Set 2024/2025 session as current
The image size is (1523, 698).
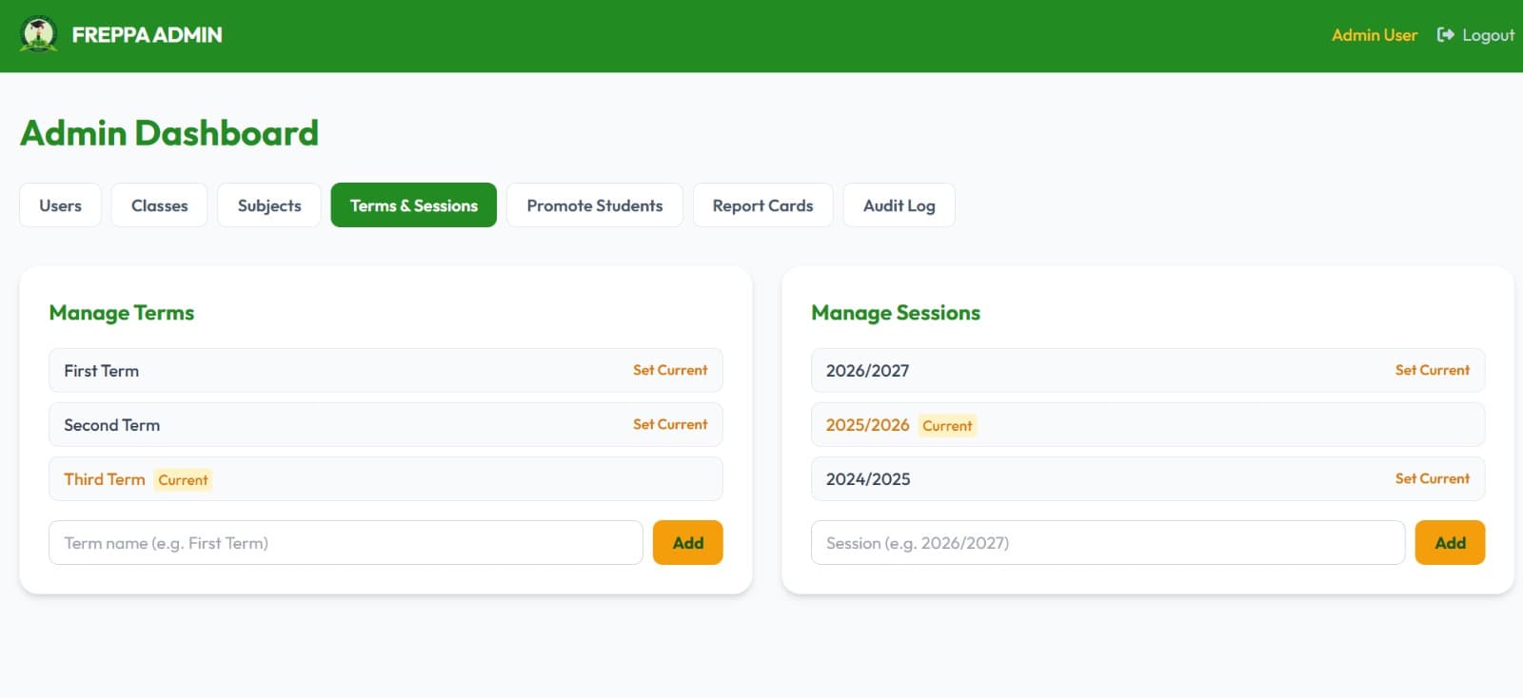coord(1433,479)
